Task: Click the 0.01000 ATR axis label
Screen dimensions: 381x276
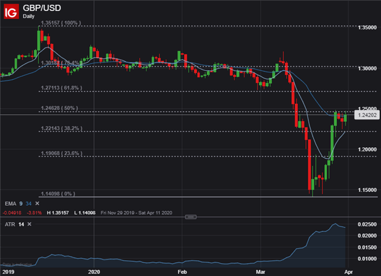Action: point(367,258)
